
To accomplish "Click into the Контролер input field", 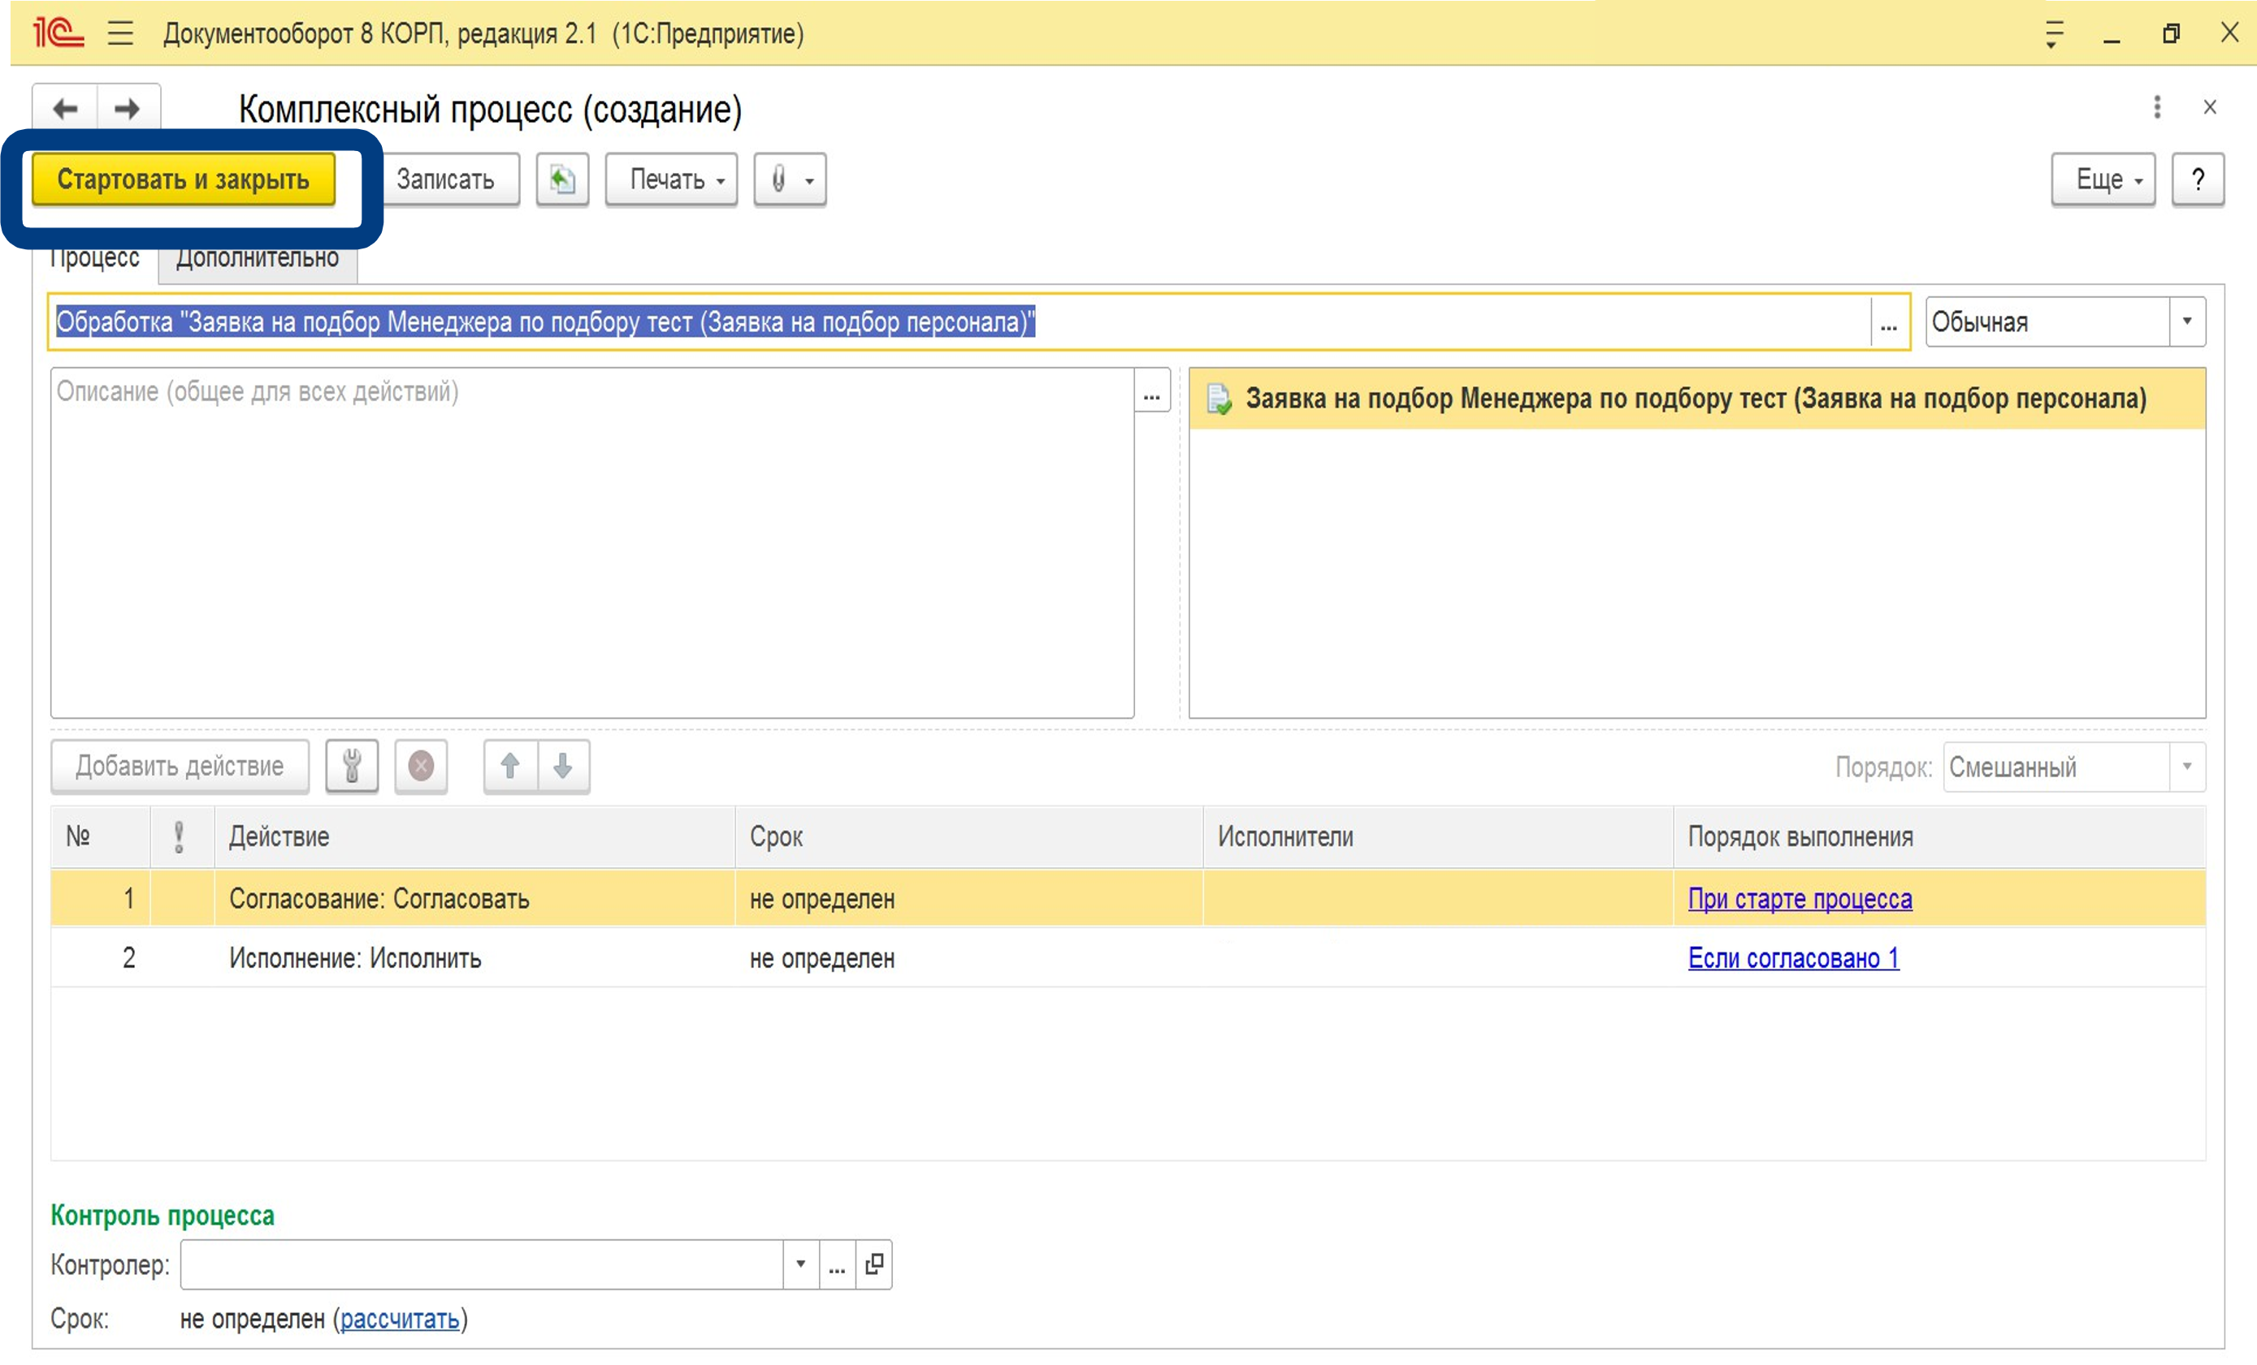I will coord(482,1264).
